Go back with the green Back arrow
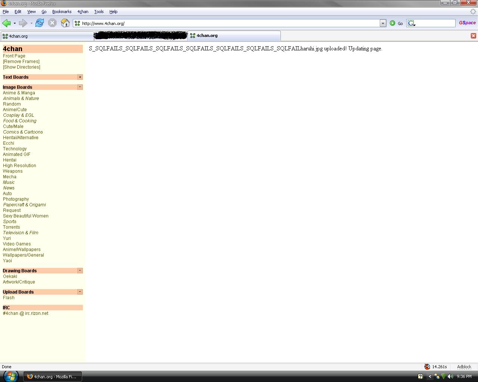The image size is (478, 382). click(x=6, y=23)
